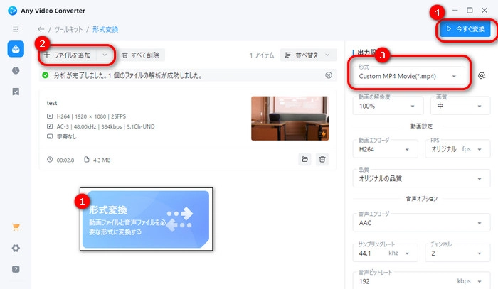
Task: Click the 4.3 MB file size text
Action: [102, 160]
